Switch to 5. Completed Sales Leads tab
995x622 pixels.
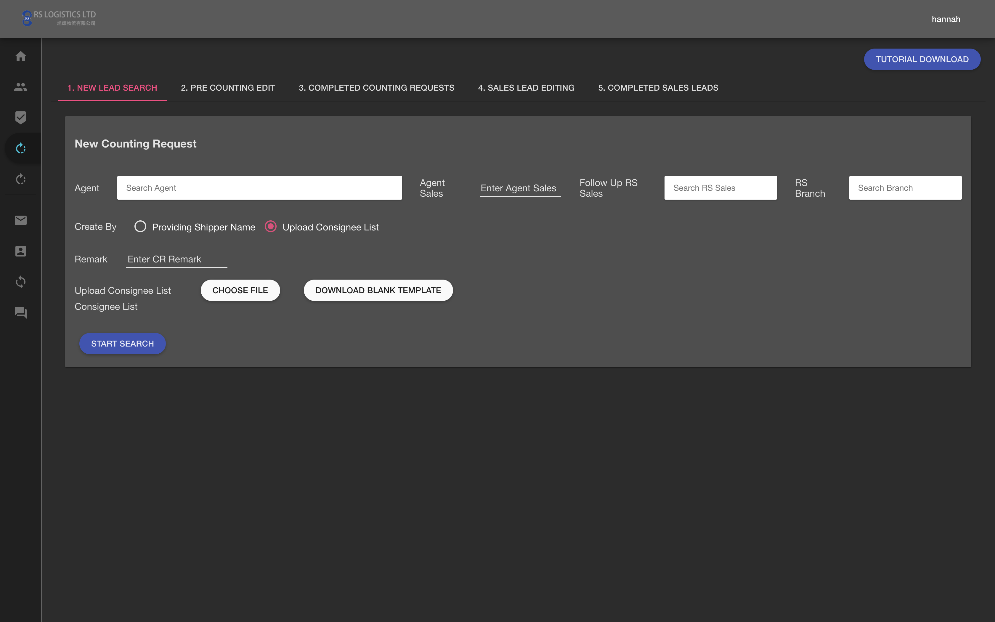pyautogui.click(x=658, y=88)
